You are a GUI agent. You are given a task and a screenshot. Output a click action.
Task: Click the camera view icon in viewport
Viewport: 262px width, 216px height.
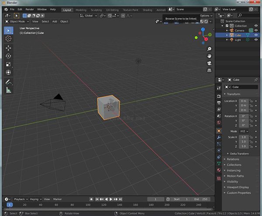click(210, 63)
